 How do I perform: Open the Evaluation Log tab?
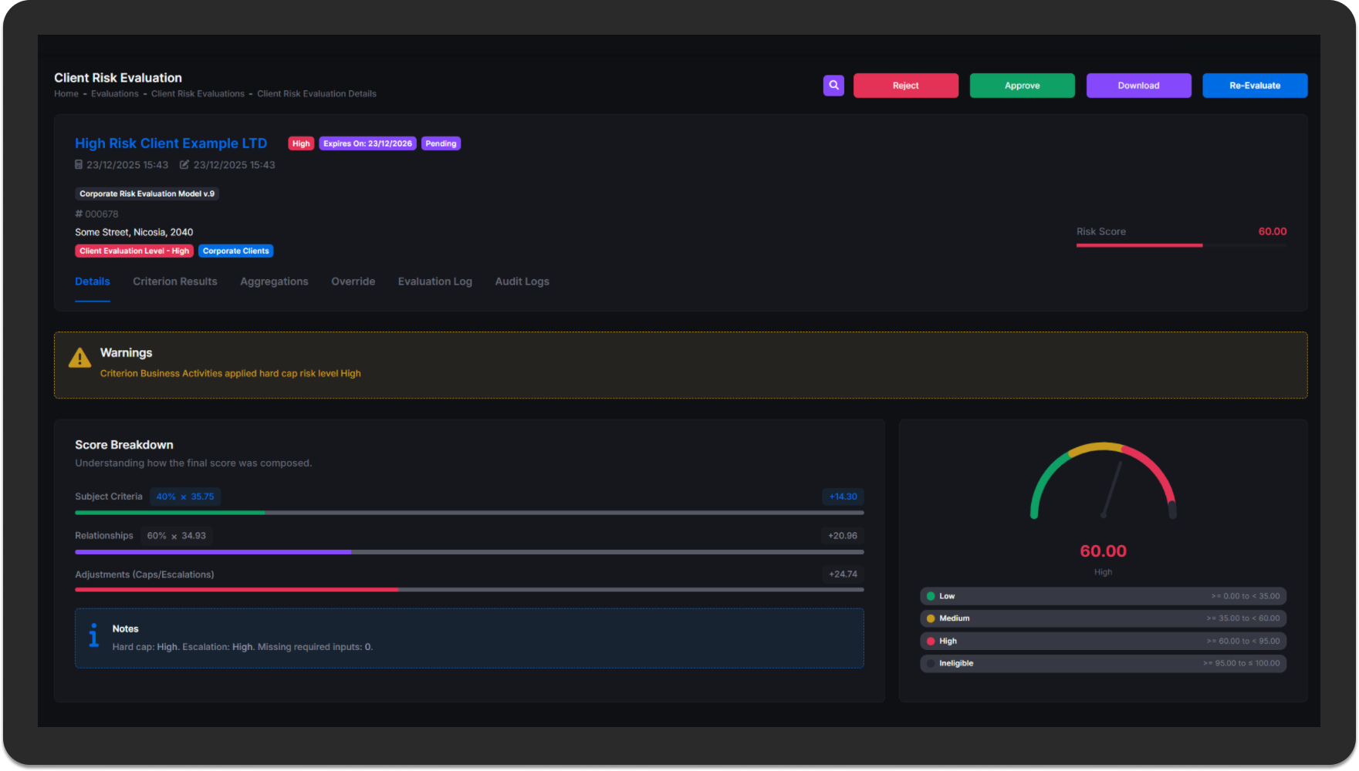pyautogui.click(x=434, y=281)
